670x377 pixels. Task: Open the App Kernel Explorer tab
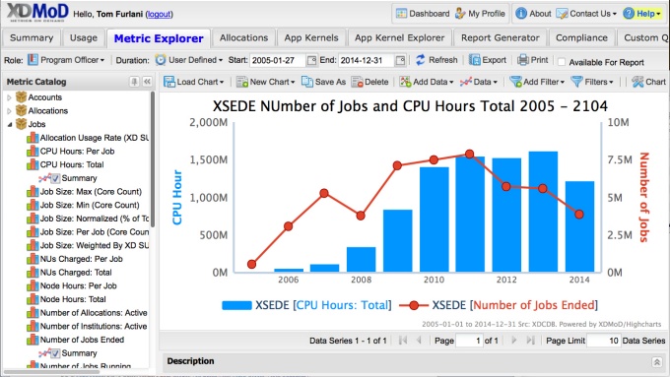point(399,38)
